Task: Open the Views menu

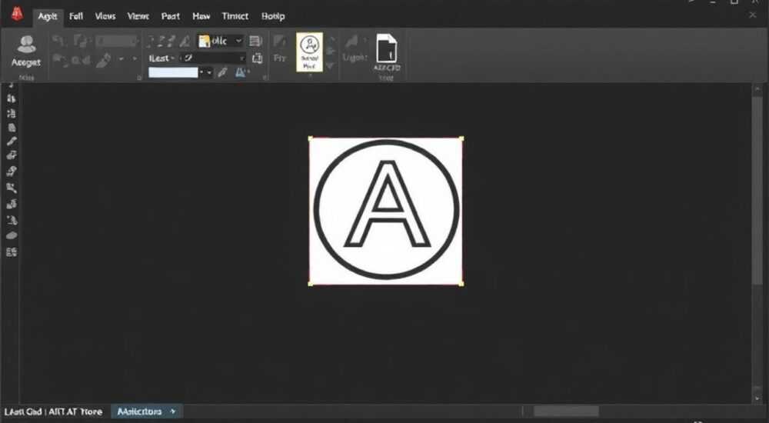Action: pyautogui.click(x=105, y=16)
